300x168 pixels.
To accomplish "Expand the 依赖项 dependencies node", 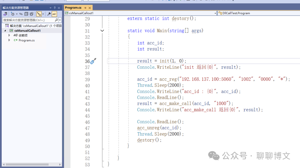I will tap(9, 35).
